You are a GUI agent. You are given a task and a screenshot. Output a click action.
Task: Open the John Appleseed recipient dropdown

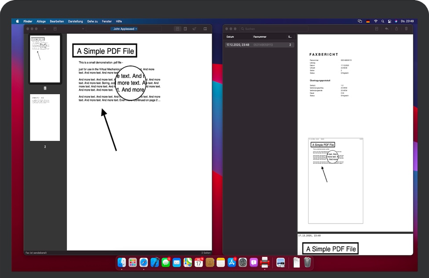(125, 29)
